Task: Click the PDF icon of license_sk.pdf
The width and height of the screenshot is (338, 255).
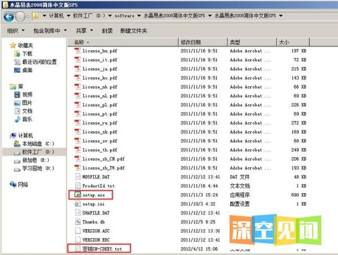Action: point(77,132)
